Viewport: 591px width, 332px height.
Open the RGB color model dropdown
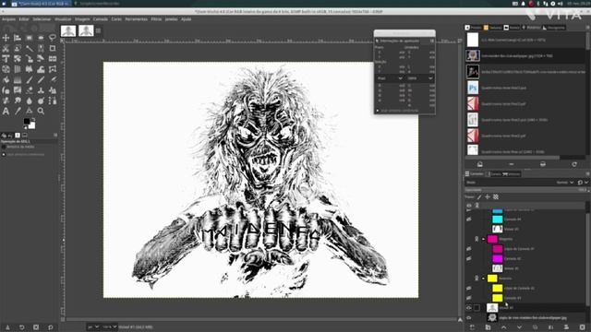[419, 78]
